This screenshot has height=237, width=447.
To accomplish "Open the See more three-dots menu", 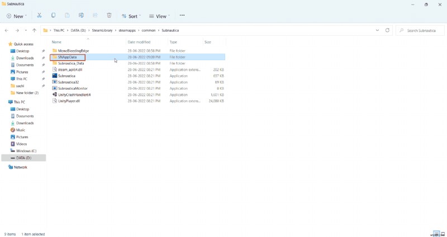I will tap(182, 16).
